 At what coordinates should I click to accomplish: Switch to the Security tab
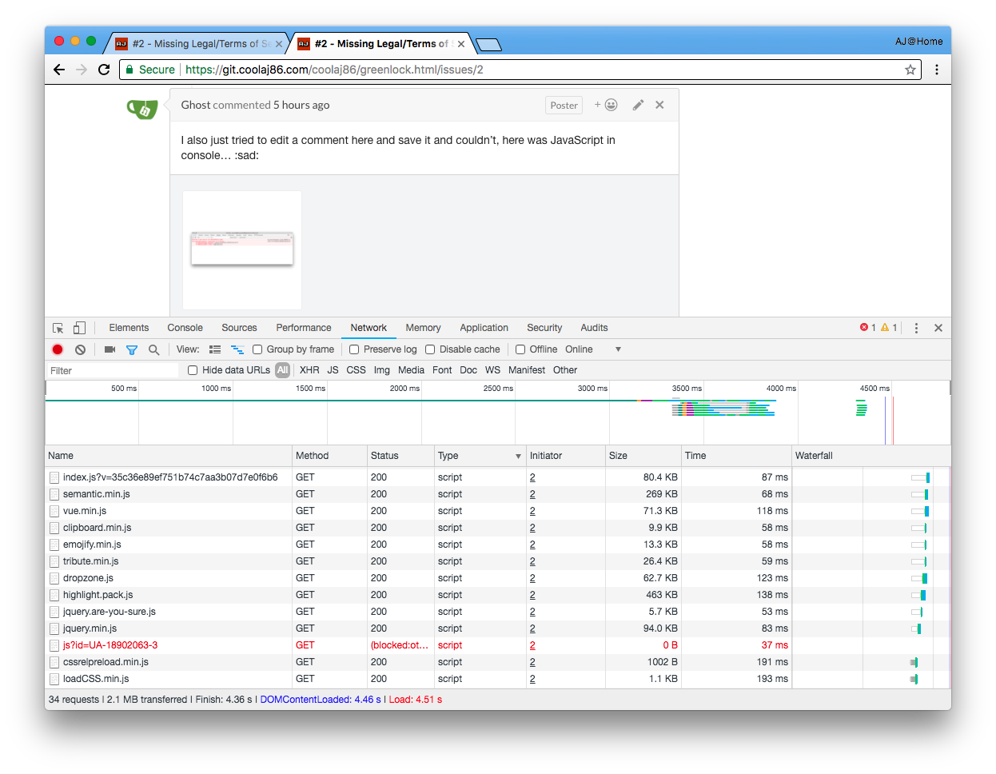544,328
